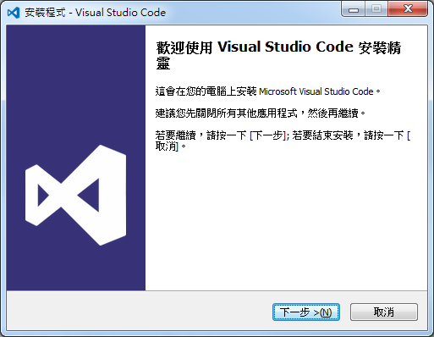Minimize the Visual Studio Code setup window
The height and width of the screenshot is (337, 434).
pos(354,9)
